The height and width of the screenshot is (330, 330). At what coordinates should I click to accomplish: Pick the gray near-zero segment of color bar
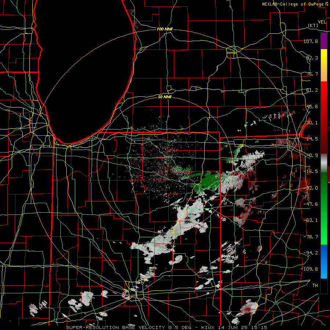[x=324, y=163]
